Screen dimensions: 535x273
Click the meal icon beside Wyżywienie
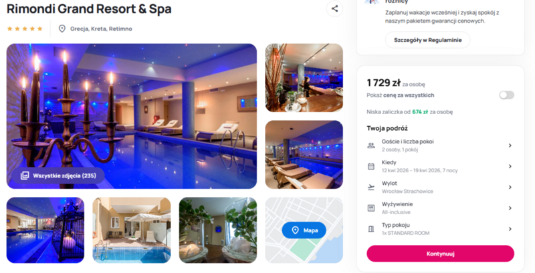point(371,208)
